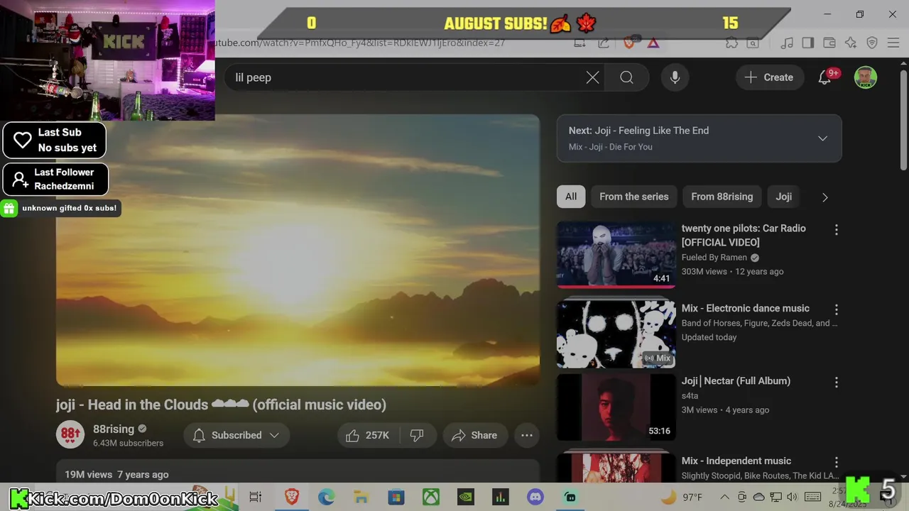
Task: Open options for Mix - Independent music
Action: (836, 462)
